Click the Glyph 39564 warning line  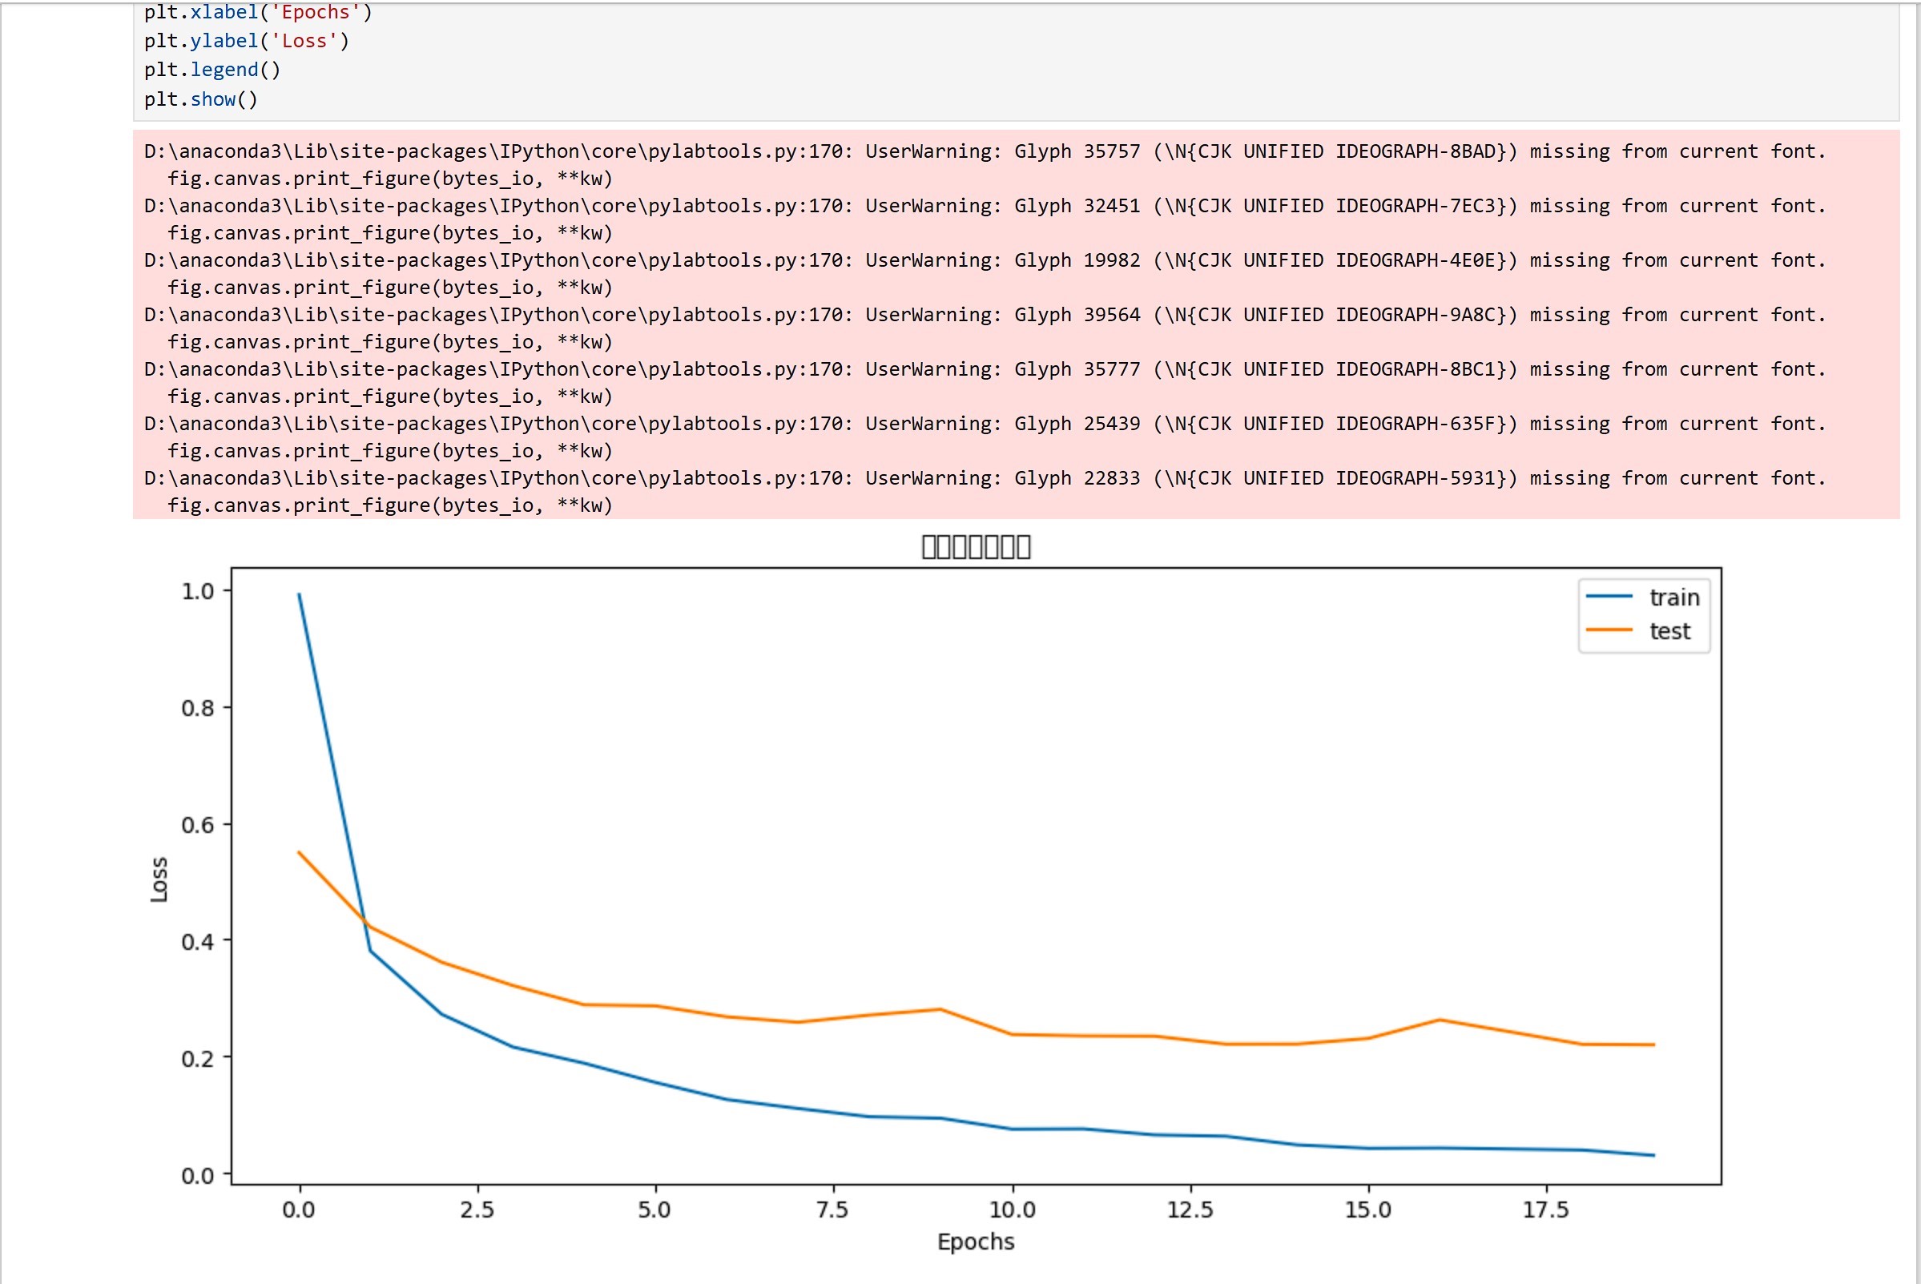[x=1076, y=315]
